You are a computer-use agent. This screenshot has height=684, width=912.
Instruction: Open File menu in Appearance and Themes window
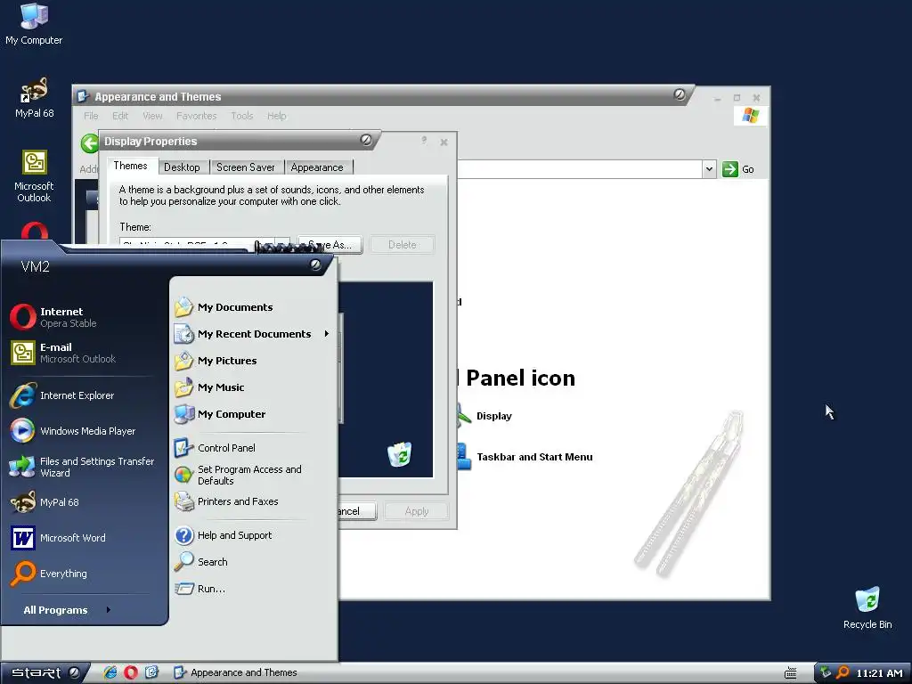click(91, 116)
